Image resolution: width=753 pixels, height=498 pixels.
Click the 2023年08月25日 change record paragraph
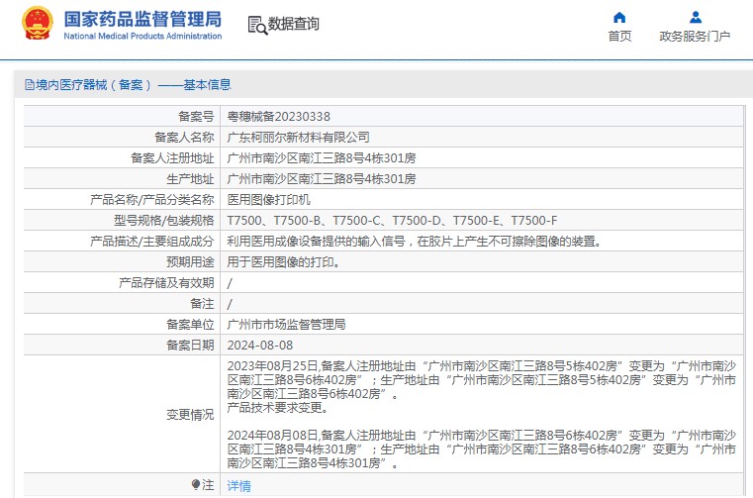[481, 380]
